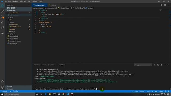Click the Prettier status bar item
This screenshot has height=96, width=171.
point(161,91)
